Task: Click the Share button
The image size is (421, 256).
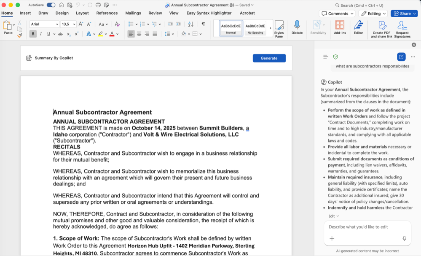Action: pyautogui.click(x=404, y=13)
